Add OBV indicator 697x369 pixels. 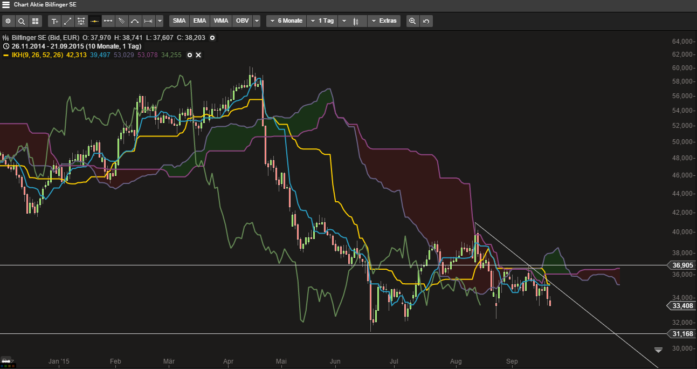coord(243,21)
